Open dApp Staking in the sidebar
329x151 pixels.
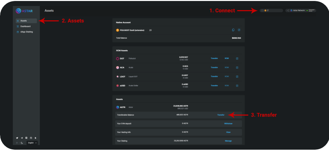(26, 32)
